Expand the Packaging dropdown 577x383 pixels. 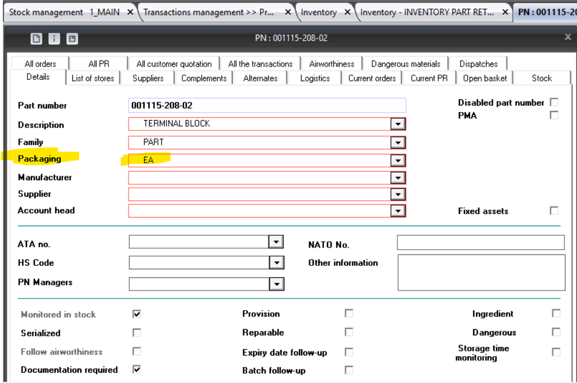(397, 160)
